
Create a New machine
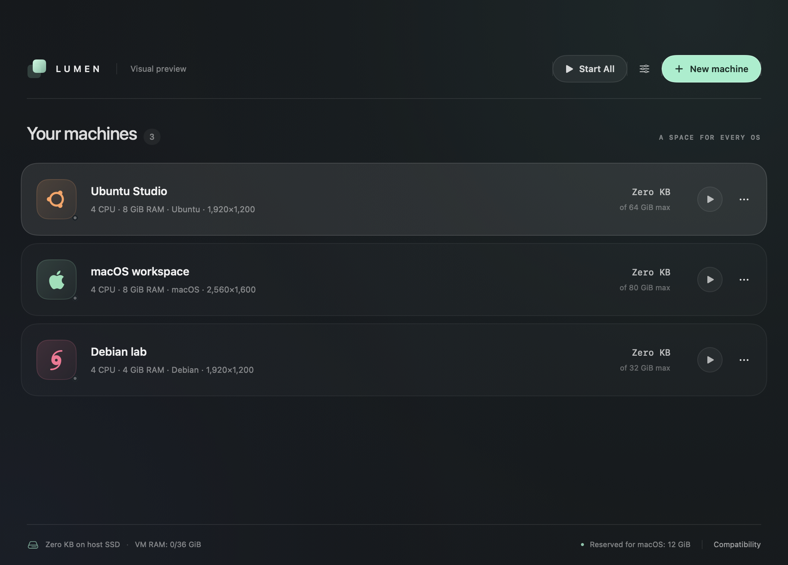pos(711,69)
